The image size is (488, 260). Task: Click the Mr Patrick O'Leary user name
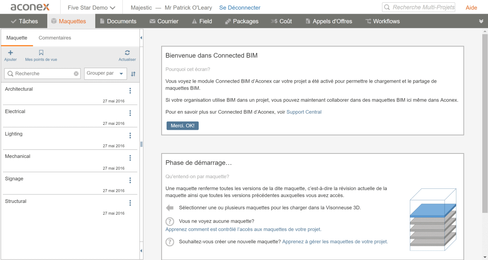188,8
